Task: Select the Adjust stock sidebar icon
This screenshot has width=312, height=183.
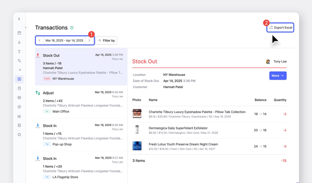Action: 19,61
